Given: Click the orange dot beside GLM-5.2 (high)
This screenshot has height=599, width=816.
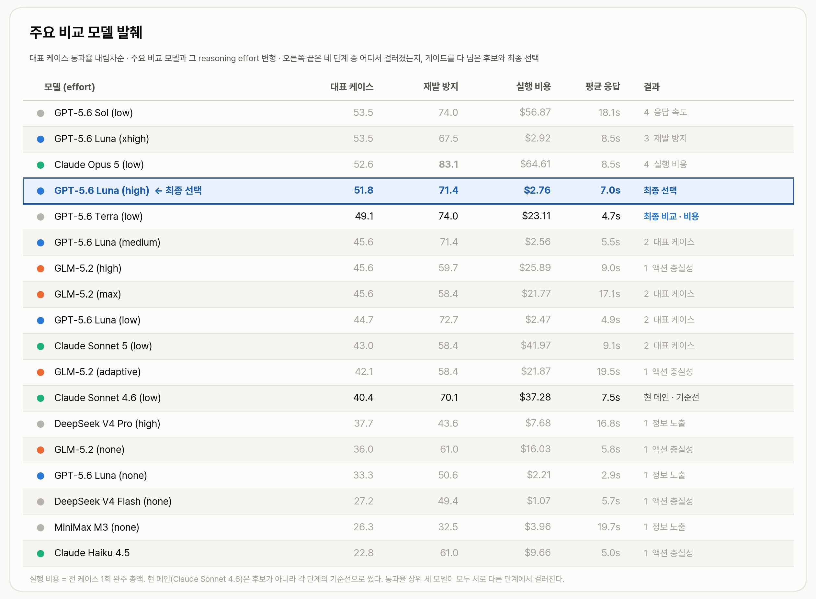Looking at the screenshot, I should (x=40, y=269).
